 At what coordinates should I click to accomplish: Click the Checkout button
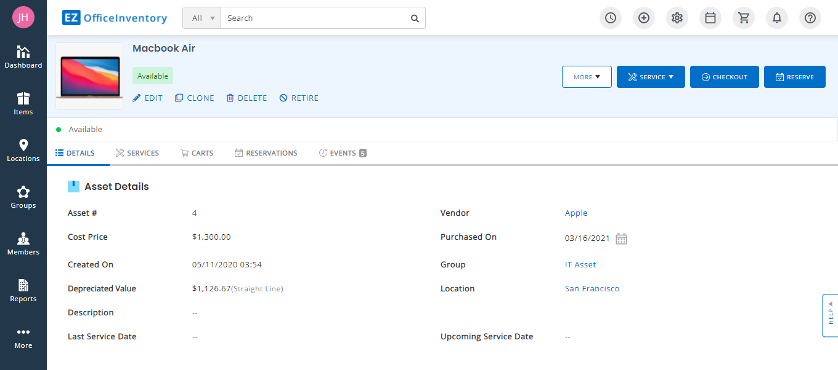pos(725,77)
